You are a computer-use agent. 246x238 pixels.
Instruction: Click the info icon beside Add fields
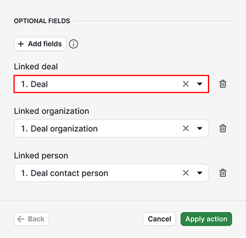73,44
